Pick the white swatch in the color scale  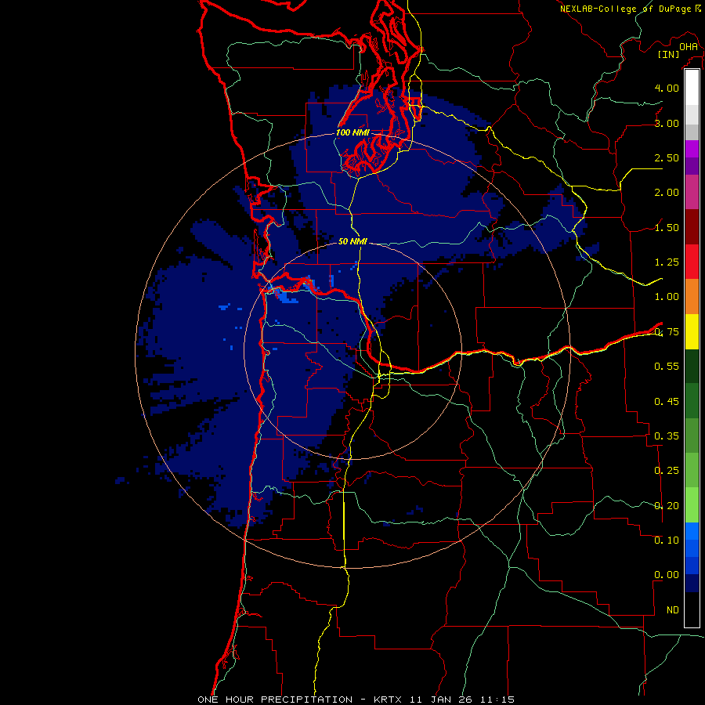[692, 88]
